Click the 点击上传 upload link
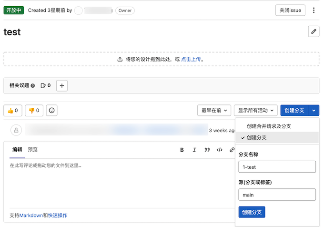The width and height of the screenshot is (324, 227). click(191, 59)
